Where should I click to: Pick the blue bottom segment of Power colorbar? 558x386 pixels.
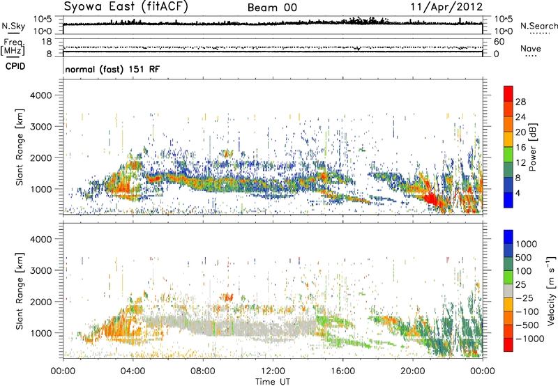pos(508,200)
